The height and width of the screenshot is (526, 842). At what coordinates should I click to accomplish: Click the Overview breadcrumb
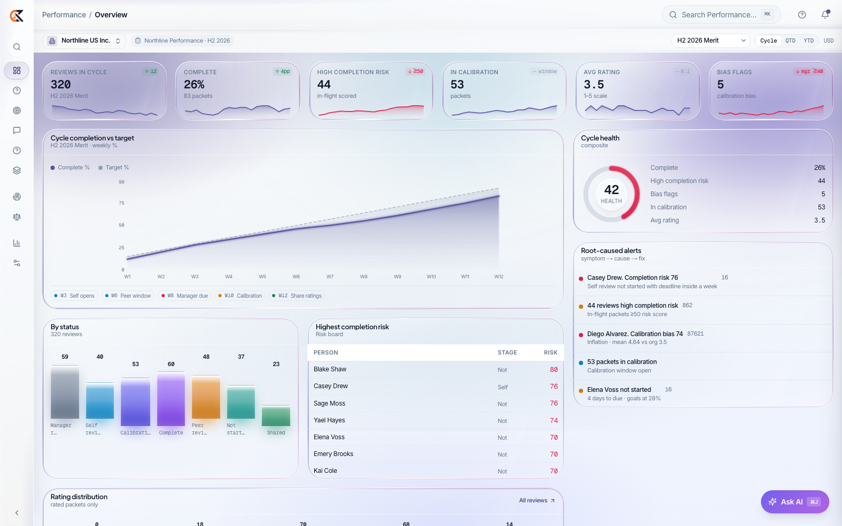(x=111, y=15)
